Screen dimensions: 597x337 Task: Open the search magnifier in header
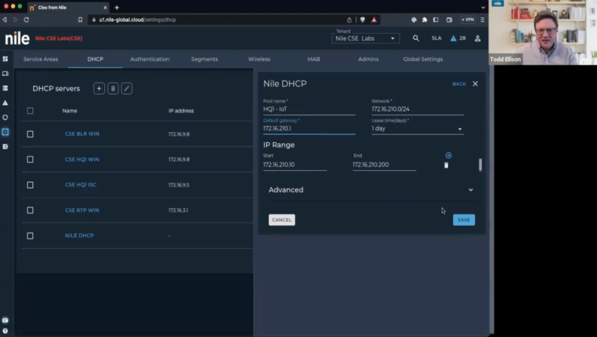click(416, 38)
